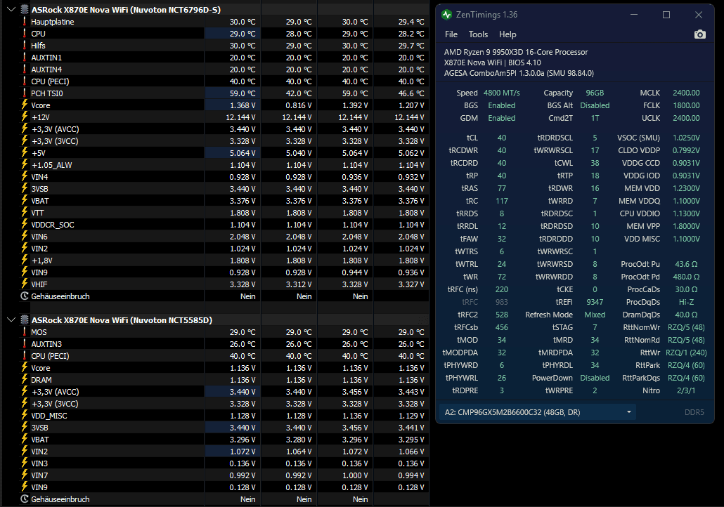
Task: Open the File menu in ZenTimings
Action: [451, 34]
